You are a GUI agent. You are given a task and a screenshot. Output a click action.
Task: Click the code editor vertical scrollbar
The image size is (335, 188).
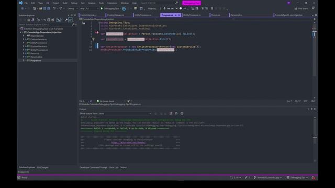pyautogui.click(x=314, y=60)
